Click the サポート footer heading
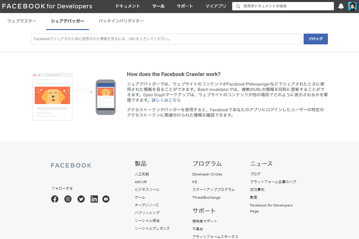The width and height of the screenshot is (359, 239). [x=204, y=211]
